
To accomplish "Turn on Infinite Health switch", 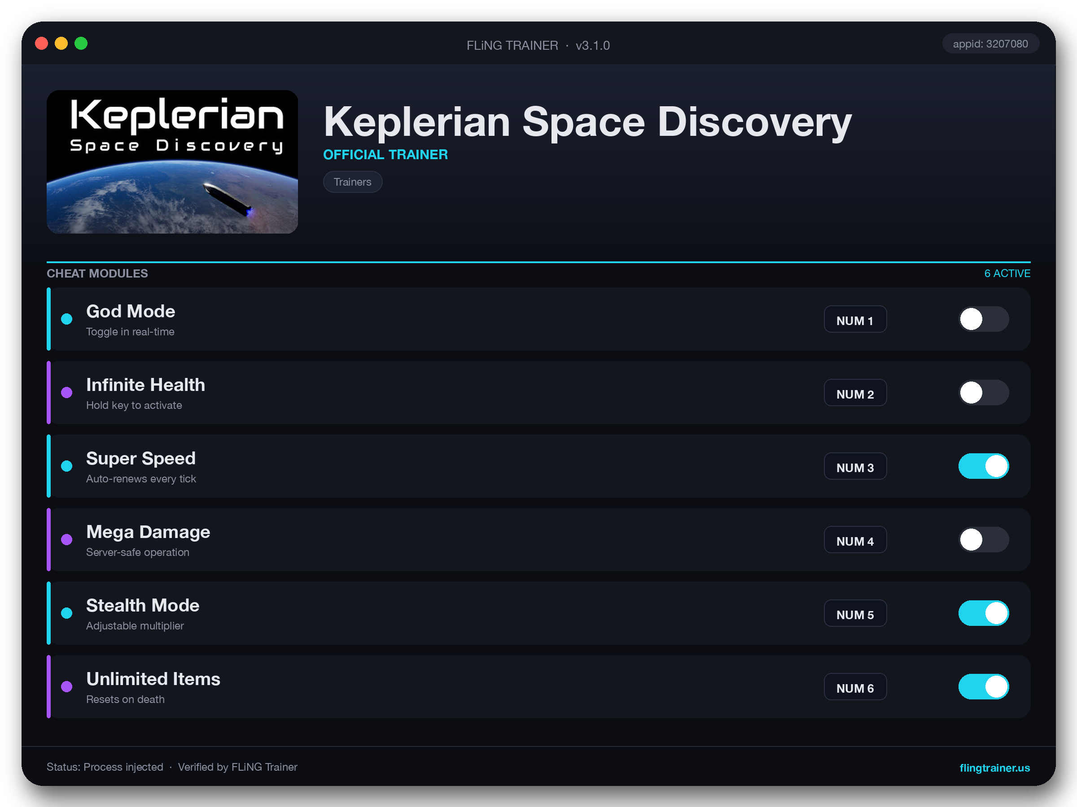I will tap(984, 393).
